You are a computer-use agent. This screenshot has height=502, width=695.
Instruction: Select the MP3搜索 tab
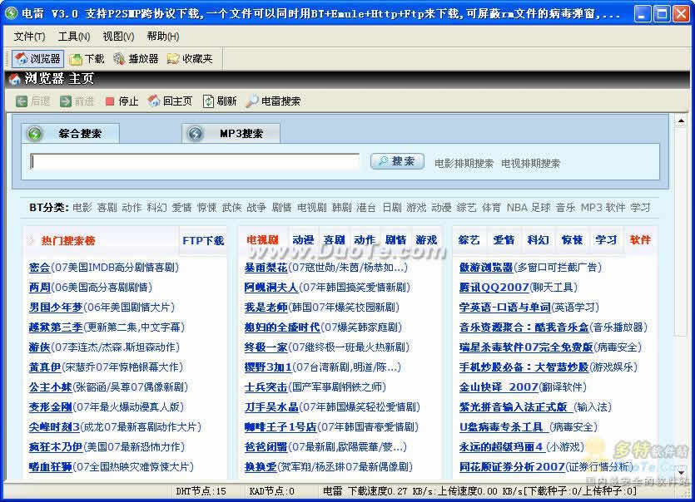click(x=231, y=133)
